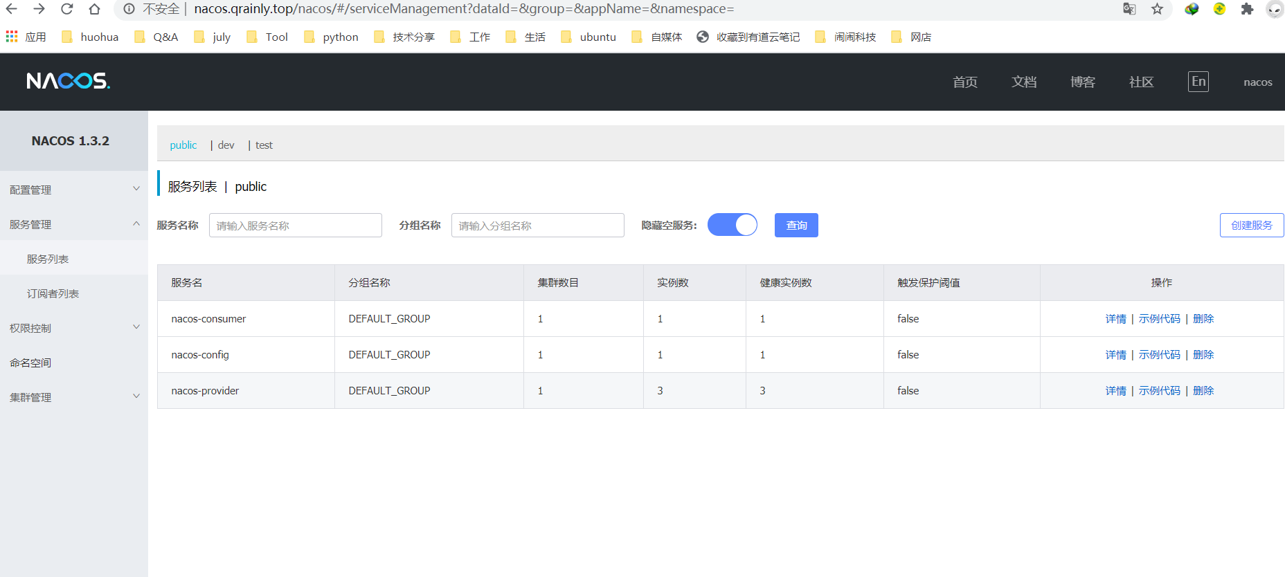This screenshot has height=577, width=1285.
Task: Expand the 集群管理 sidebar menu
Action: click(x=74, y=397)
